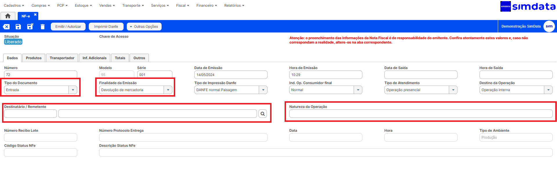Viewport: 557px width, 188px height.
Task: Open the Outras Opções dropdown button
Action: tap(144, 26)
